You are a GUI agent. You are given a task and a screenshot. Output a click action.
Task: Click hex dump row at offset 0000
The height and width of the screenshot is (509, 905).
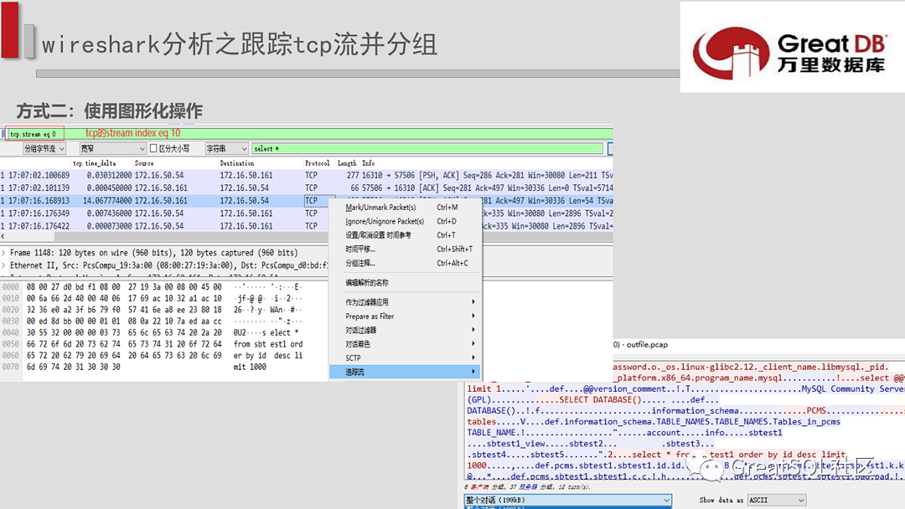153,286
